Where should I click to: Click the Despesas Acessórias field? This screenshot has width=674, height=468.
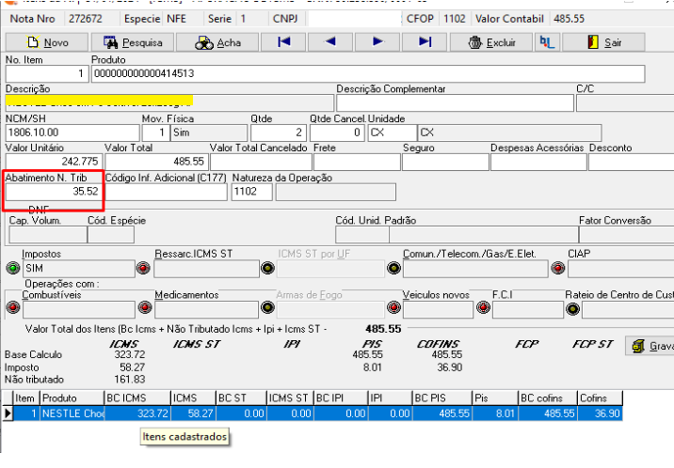pyautogui.click(x=538, y=162)
